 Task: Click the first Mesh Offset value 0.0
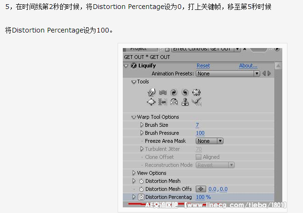[212, 189]
